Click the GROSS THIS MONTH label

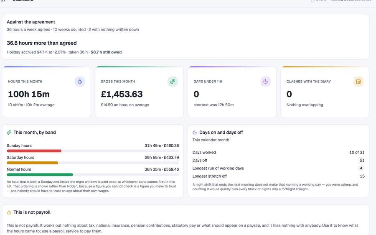point(118,82)
